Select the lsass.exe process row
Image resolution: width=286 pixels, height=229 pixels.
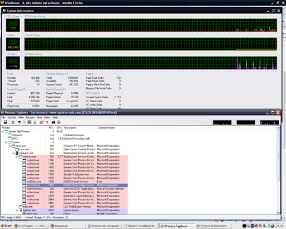64,207
